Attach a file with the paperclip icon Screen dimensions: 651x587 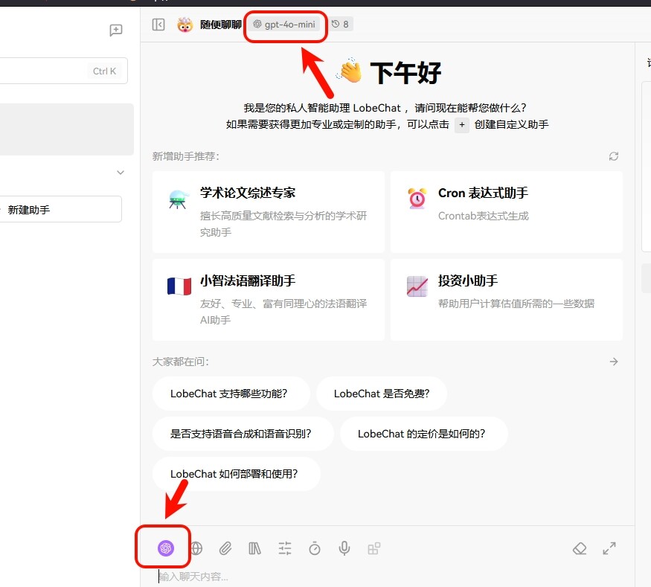point(225,548)
